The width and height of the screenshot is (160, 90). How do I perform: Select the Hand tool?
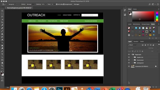click(x=2, y=63)
